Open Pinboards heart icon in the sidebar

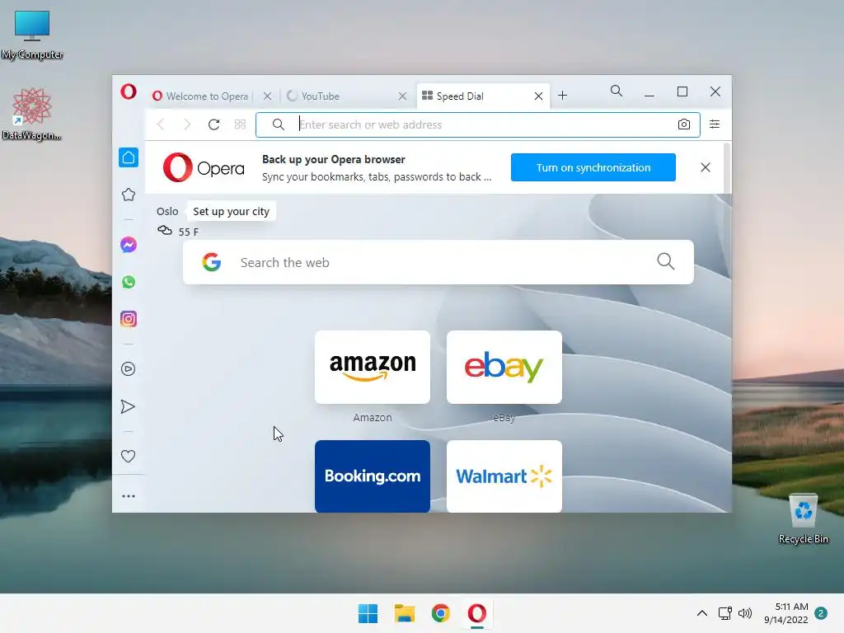(128, 456)
